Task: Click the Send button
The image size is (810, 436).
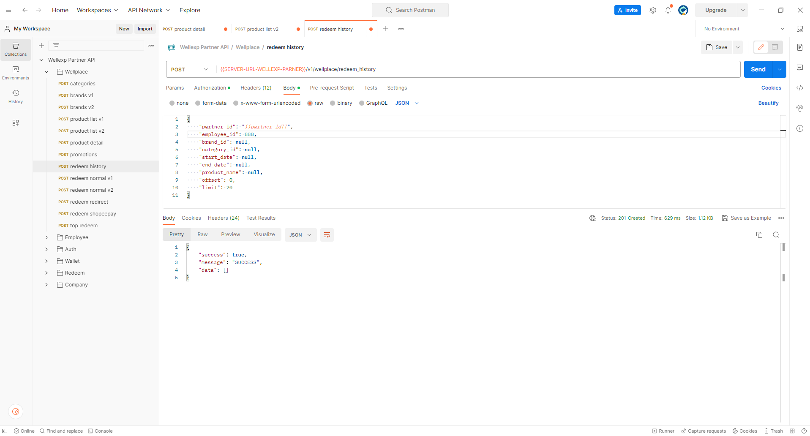Action: 758,69
